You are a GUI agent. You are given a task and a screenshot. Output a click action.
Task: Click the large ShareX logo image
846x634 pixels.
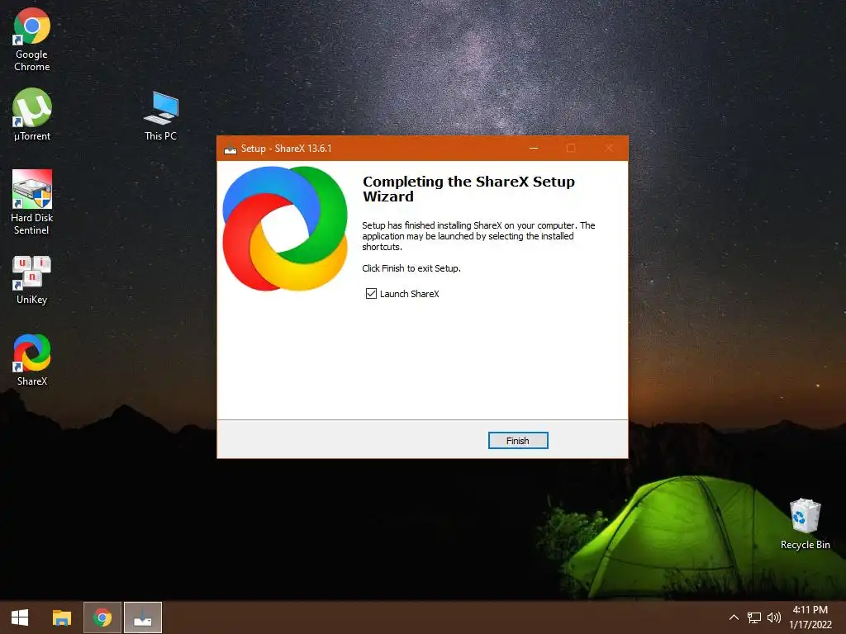285,229
